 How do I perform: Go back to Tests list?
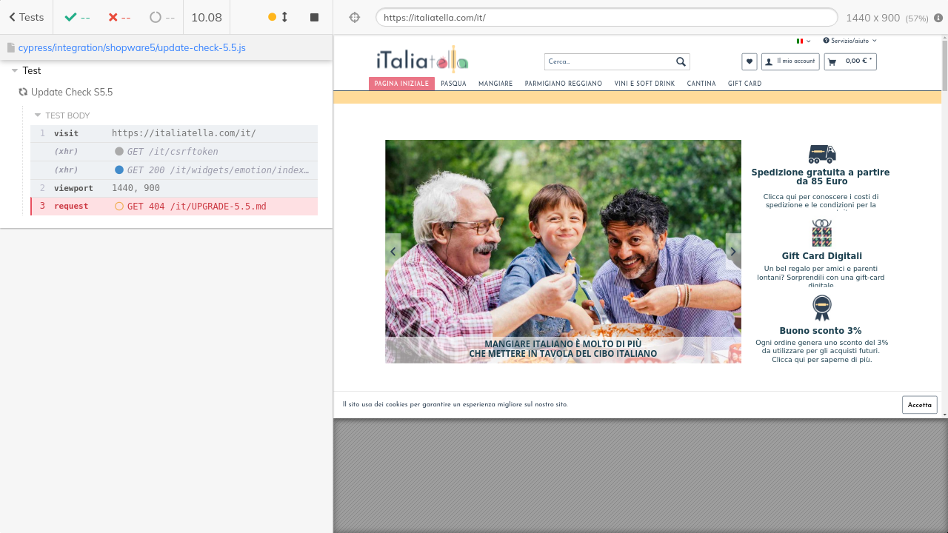[26, 17]
